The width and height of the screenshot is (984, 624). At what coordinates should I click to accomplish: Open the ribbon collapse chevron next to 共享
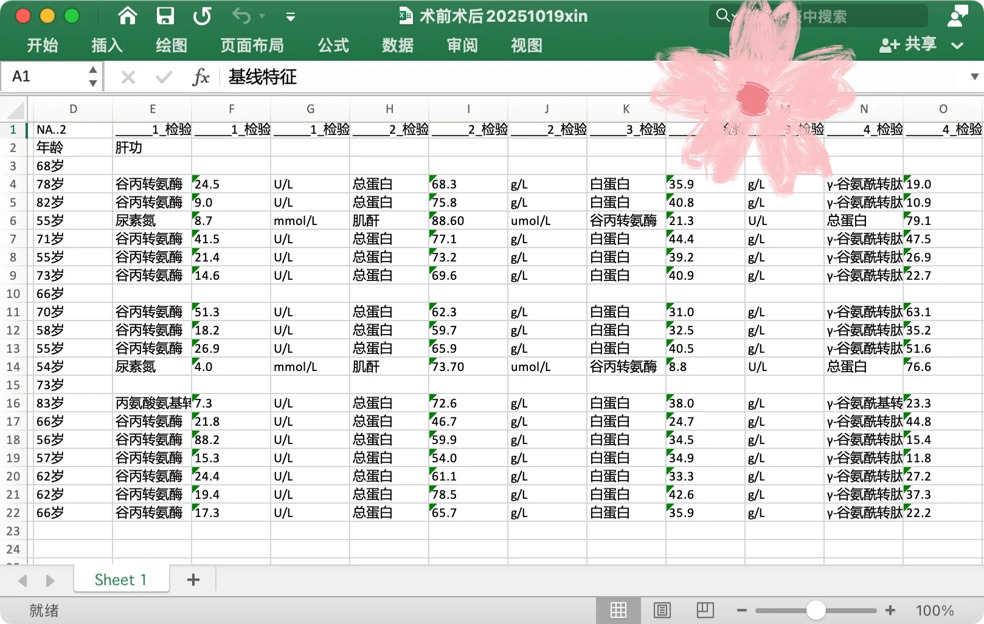click(957, 46)
